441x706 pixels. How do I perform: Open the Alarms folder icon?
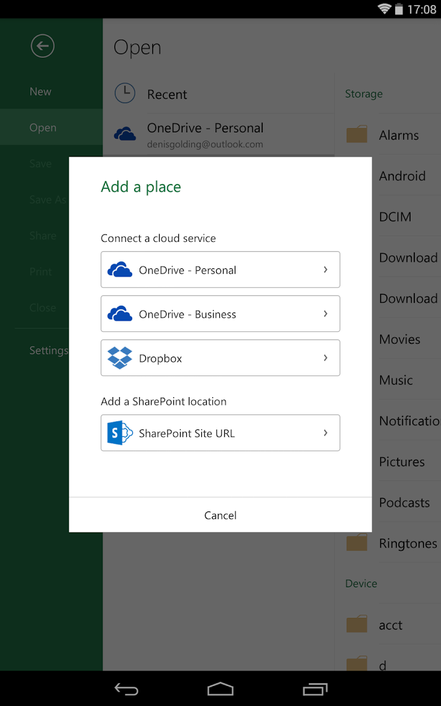click(x=357, y=135)
